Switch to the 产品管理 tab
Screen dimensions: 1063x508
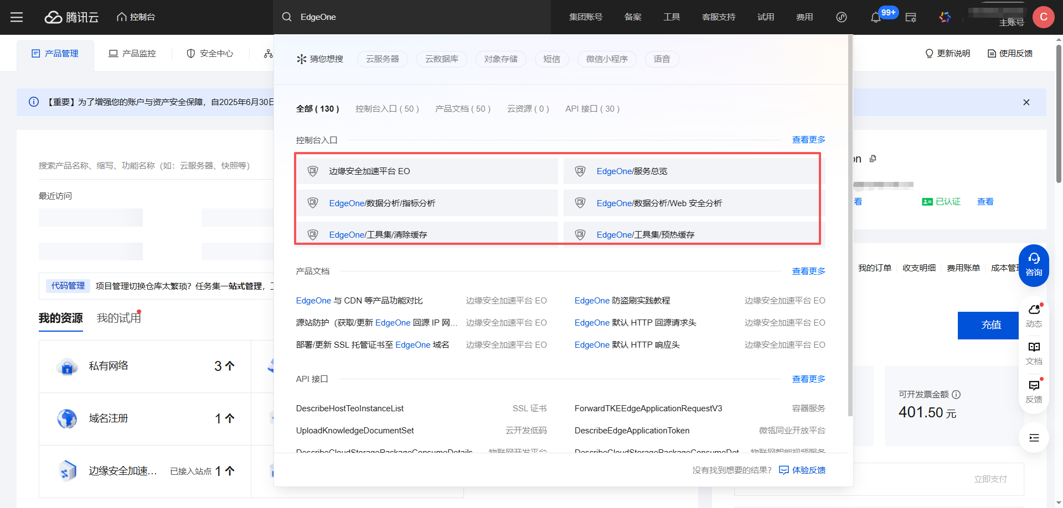tap(55, 54)
